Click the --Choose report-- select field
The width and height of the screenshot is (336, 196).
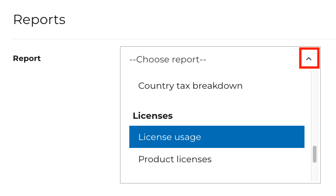[x=220, y=59]
